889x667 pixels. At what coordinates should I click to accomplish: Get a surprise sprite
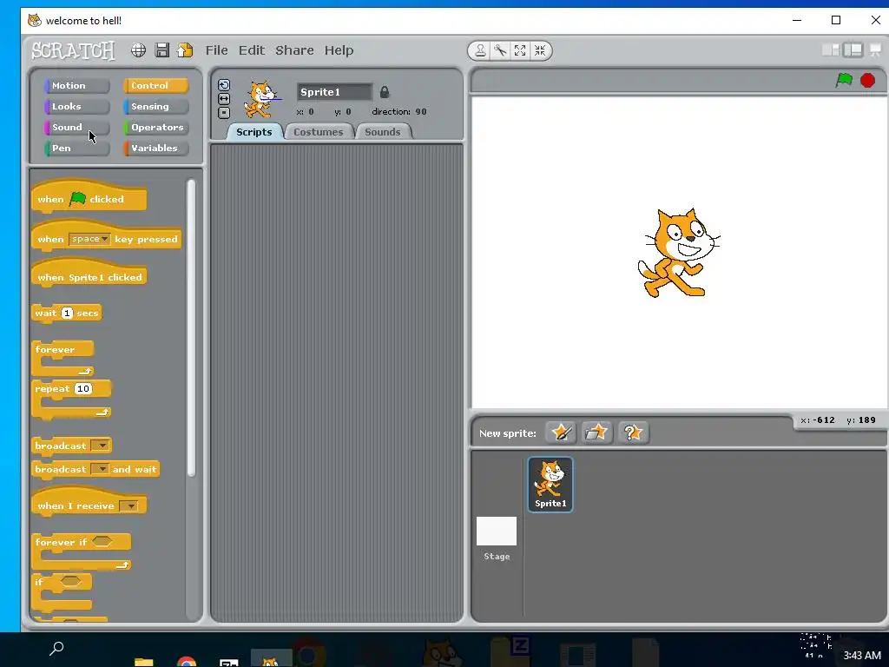click(x=633, y=433)
